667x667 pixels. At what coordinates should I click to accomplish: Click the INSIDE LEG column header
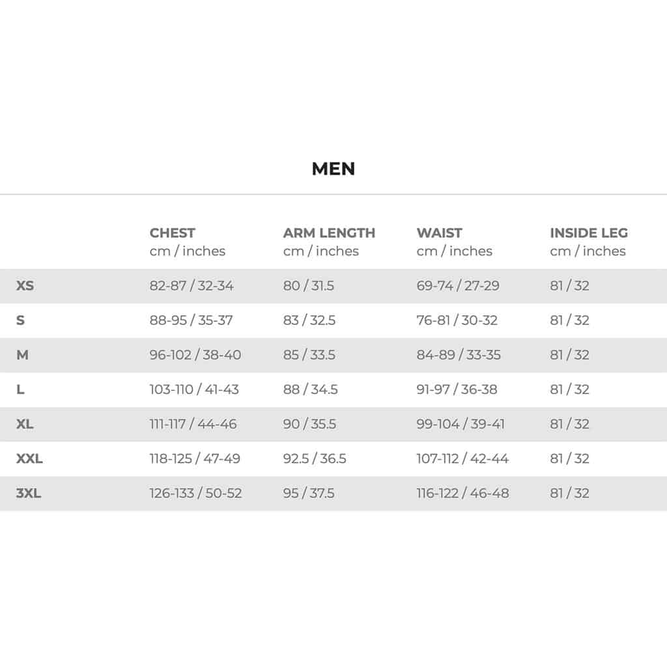pyautogui.click(x=589, y=233)
